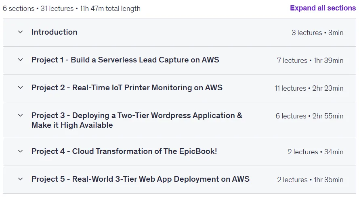Open Project 1 Serverless Lead Capture title
The image size is (359, 197).
[x=125, y=60]
